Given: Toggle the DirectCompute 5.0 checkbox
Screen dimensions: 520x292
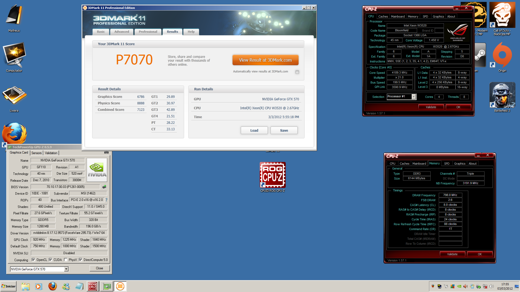Looking at the screenshot, I should click(x=80, y=260).
